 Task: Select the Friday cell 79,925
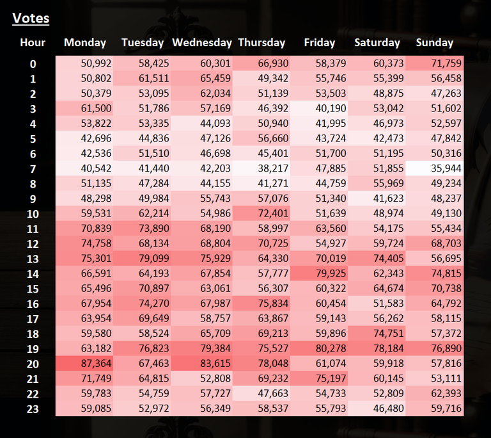click(319, 273)
